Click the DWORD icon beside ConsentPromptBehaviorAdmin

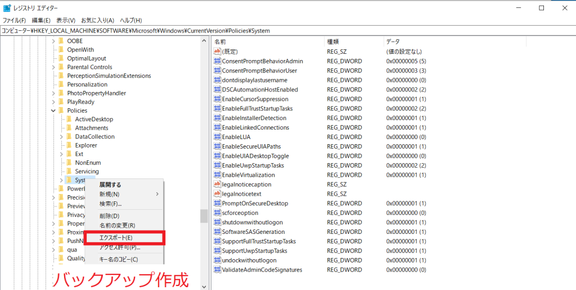point(217,61)
